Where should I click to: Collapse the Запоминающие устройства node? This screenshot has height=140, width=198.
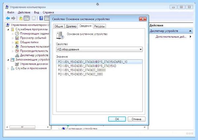(8, 60)
